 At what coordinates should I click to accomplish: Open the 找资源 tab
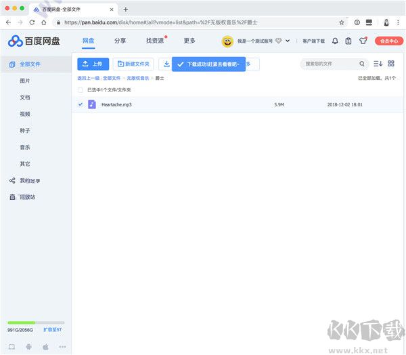coord(154,41)
